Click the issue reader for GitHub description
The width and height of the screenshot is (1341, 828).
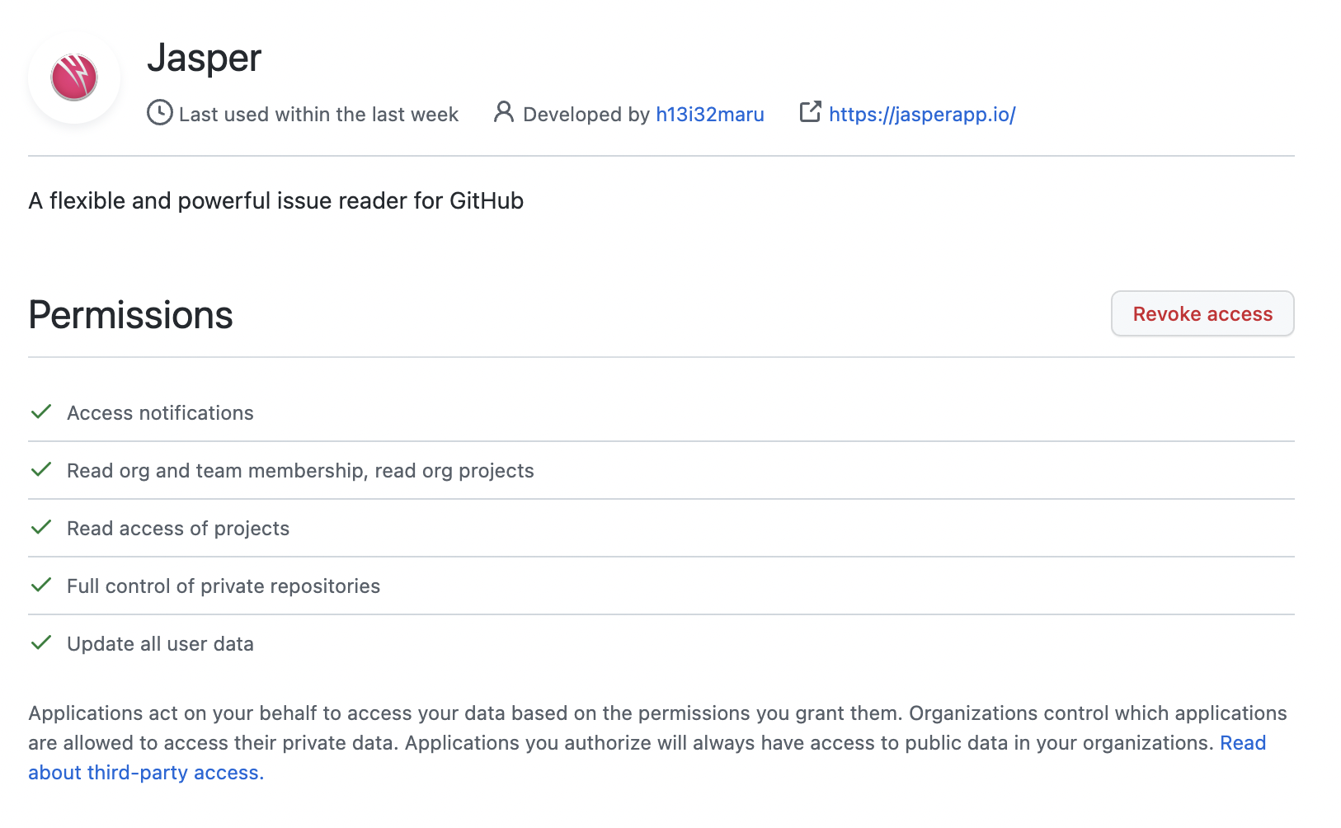pos(275,201)
